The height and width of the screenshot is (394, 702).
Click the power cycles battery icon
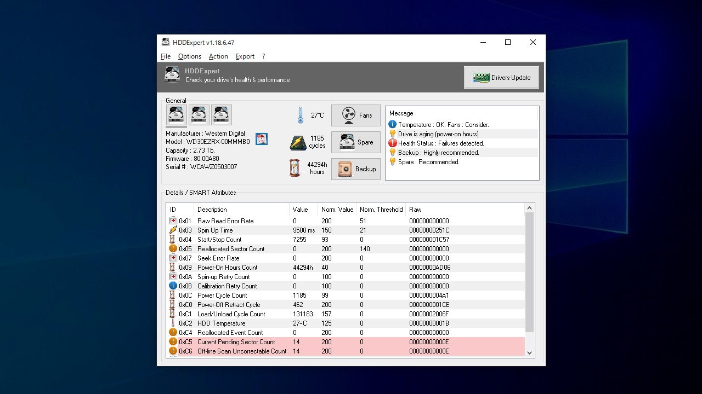298,143
